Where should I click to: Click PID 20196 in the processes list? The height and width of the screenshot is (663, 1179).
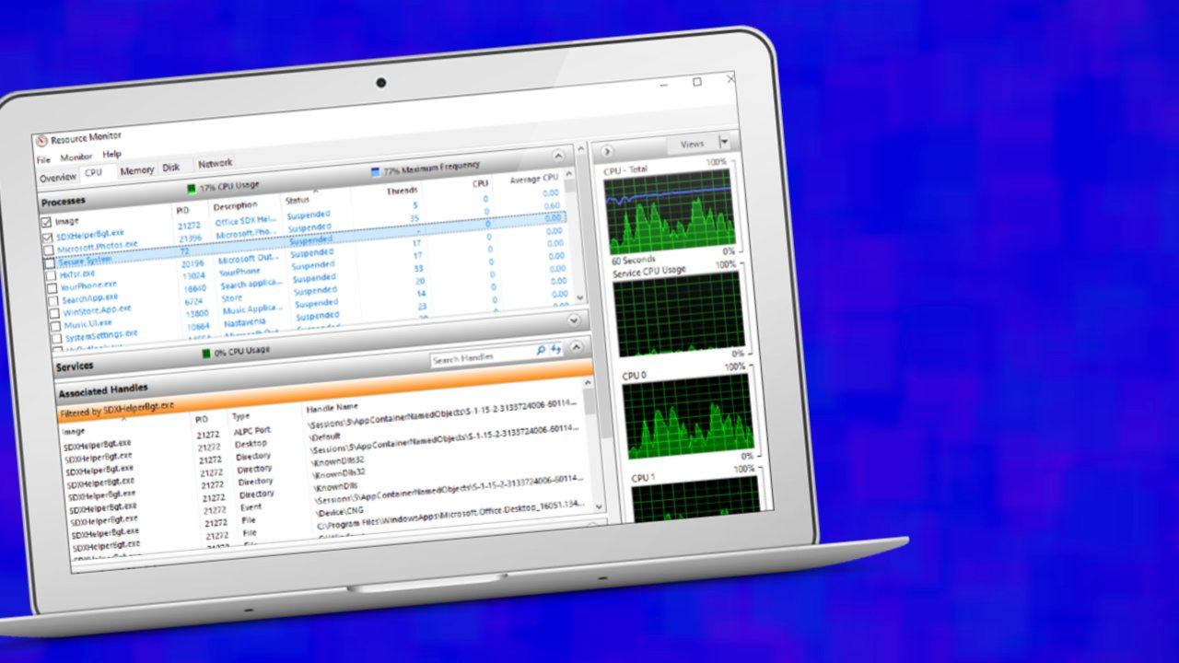coord(193,263)
